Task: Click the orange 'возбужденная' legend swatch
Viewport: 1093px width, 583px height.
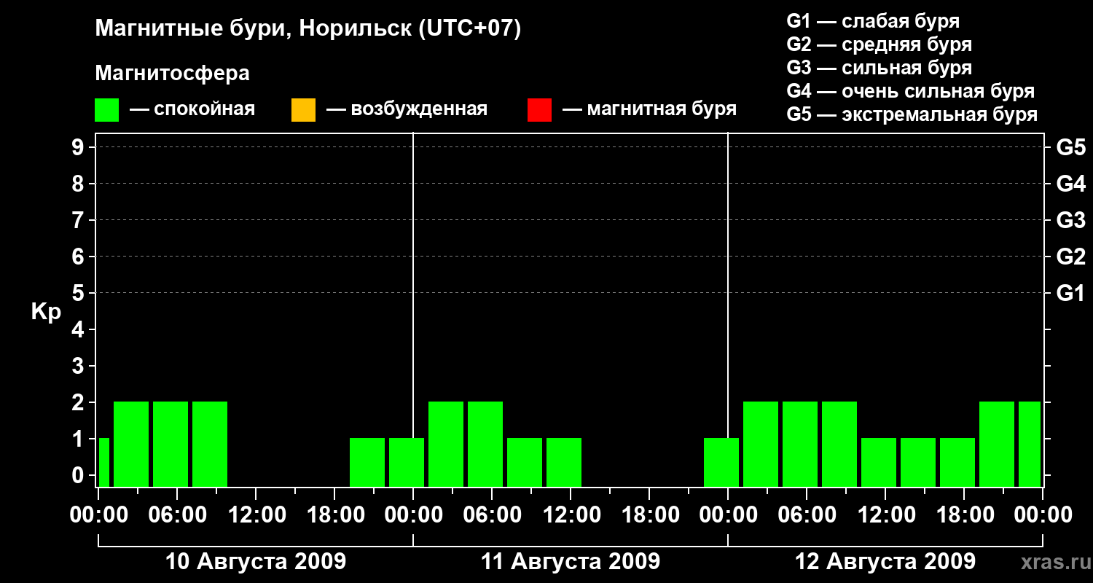Action: pos(303,110)
